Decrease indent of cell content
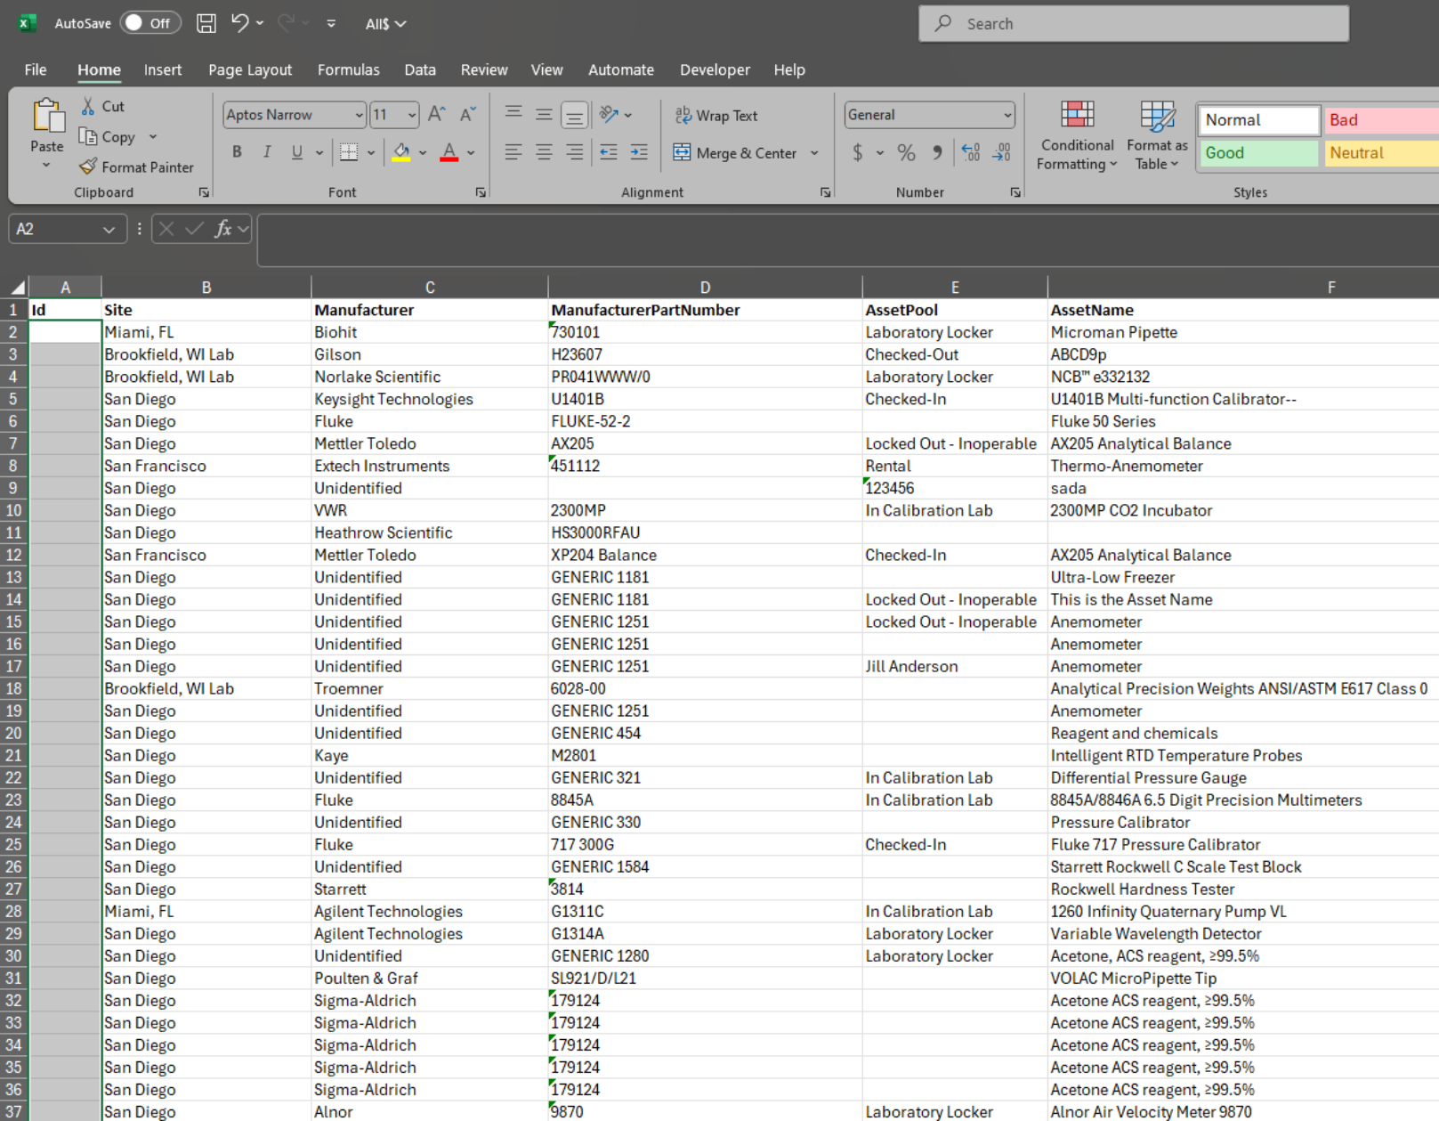The width and height of the screenshot is (1439, 1121). 609,152
